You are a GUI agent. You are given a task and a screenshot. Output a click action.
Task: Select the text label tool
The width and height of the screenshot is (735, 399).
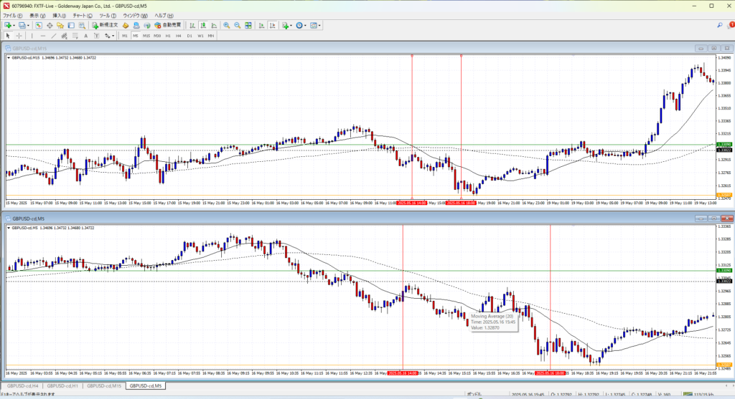pyautogui.click(x=86, y=35)
